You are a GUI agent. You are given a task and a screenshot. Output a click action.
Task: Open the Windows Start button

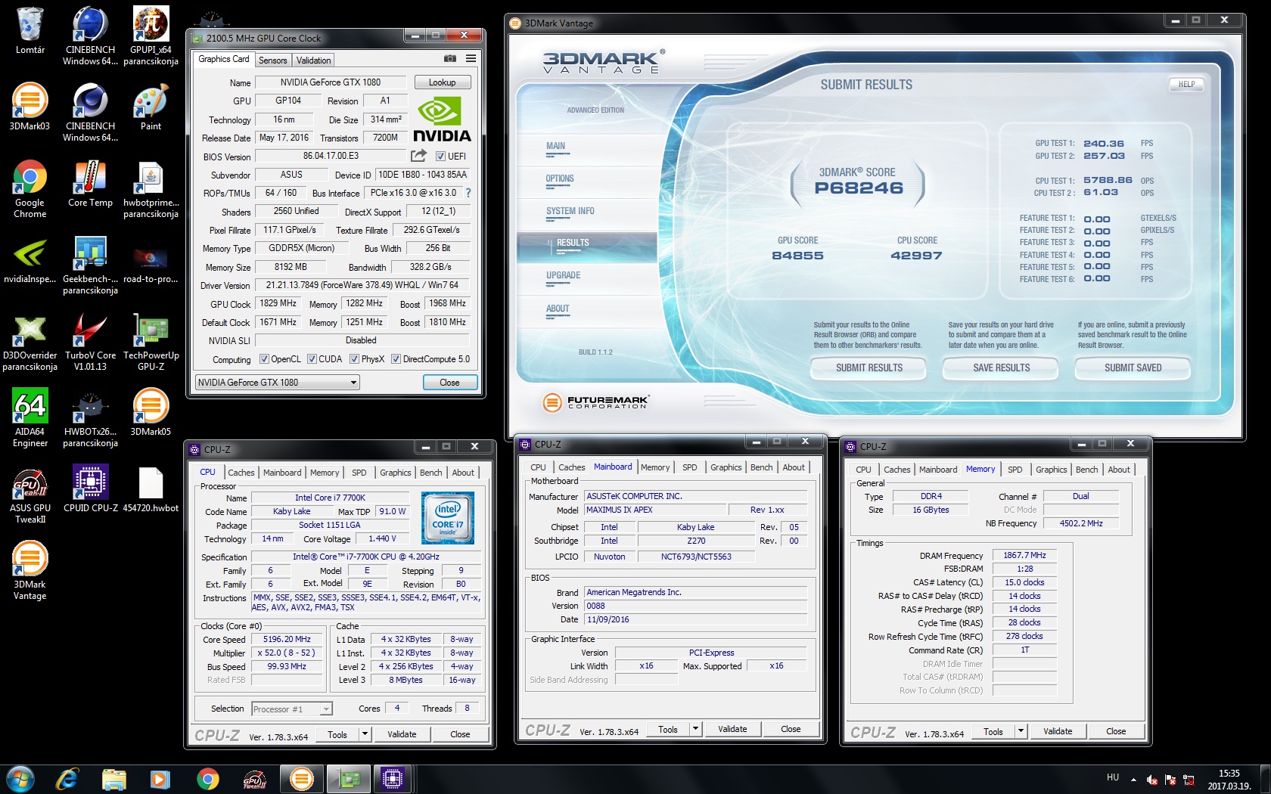point(20,779)
